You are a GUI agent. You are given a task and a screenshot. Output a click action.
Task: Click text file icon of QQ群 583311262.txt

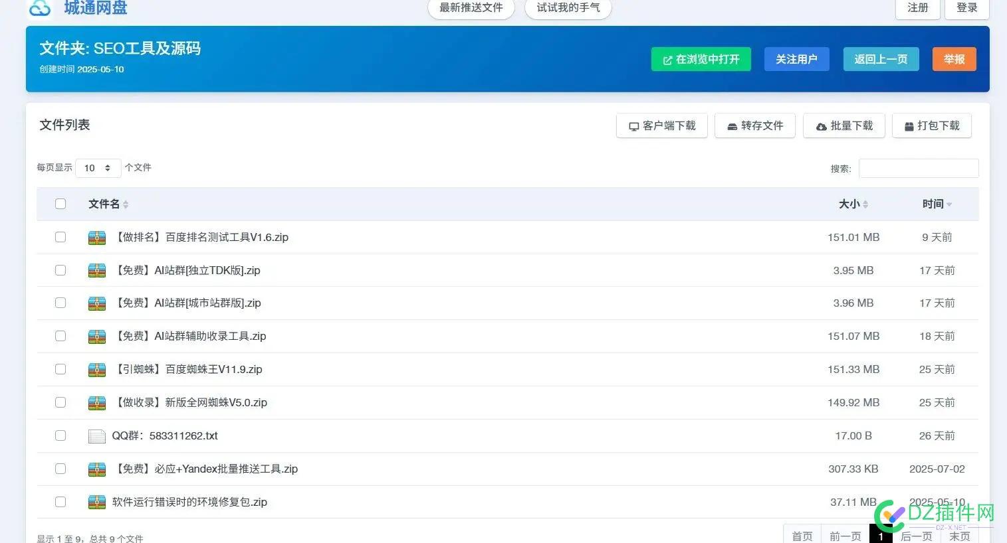[97, 436]
